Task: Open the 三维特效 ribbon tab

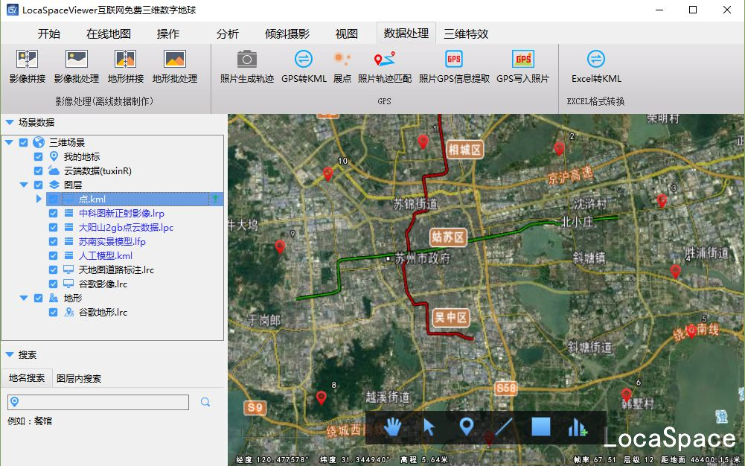Action: pos(466,33)
